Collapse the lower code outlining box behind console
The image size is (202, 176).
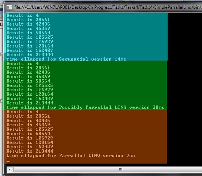(1, 101)
